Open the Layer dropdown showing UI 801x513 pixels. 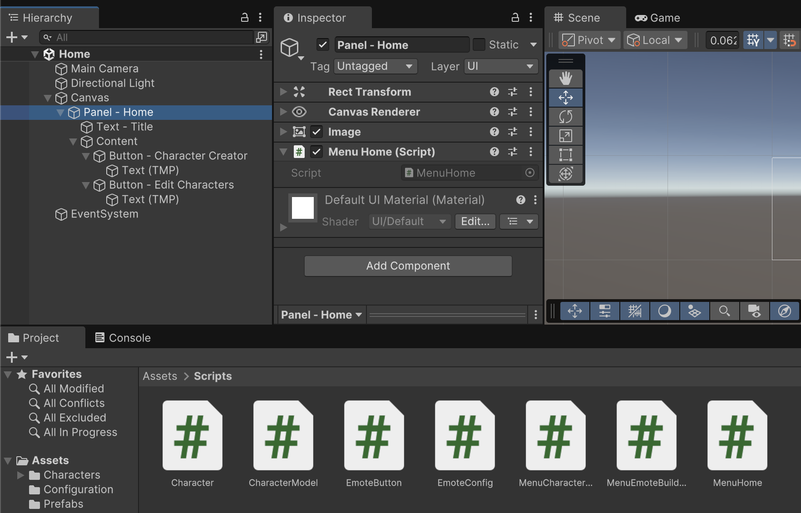coord(500,66)
